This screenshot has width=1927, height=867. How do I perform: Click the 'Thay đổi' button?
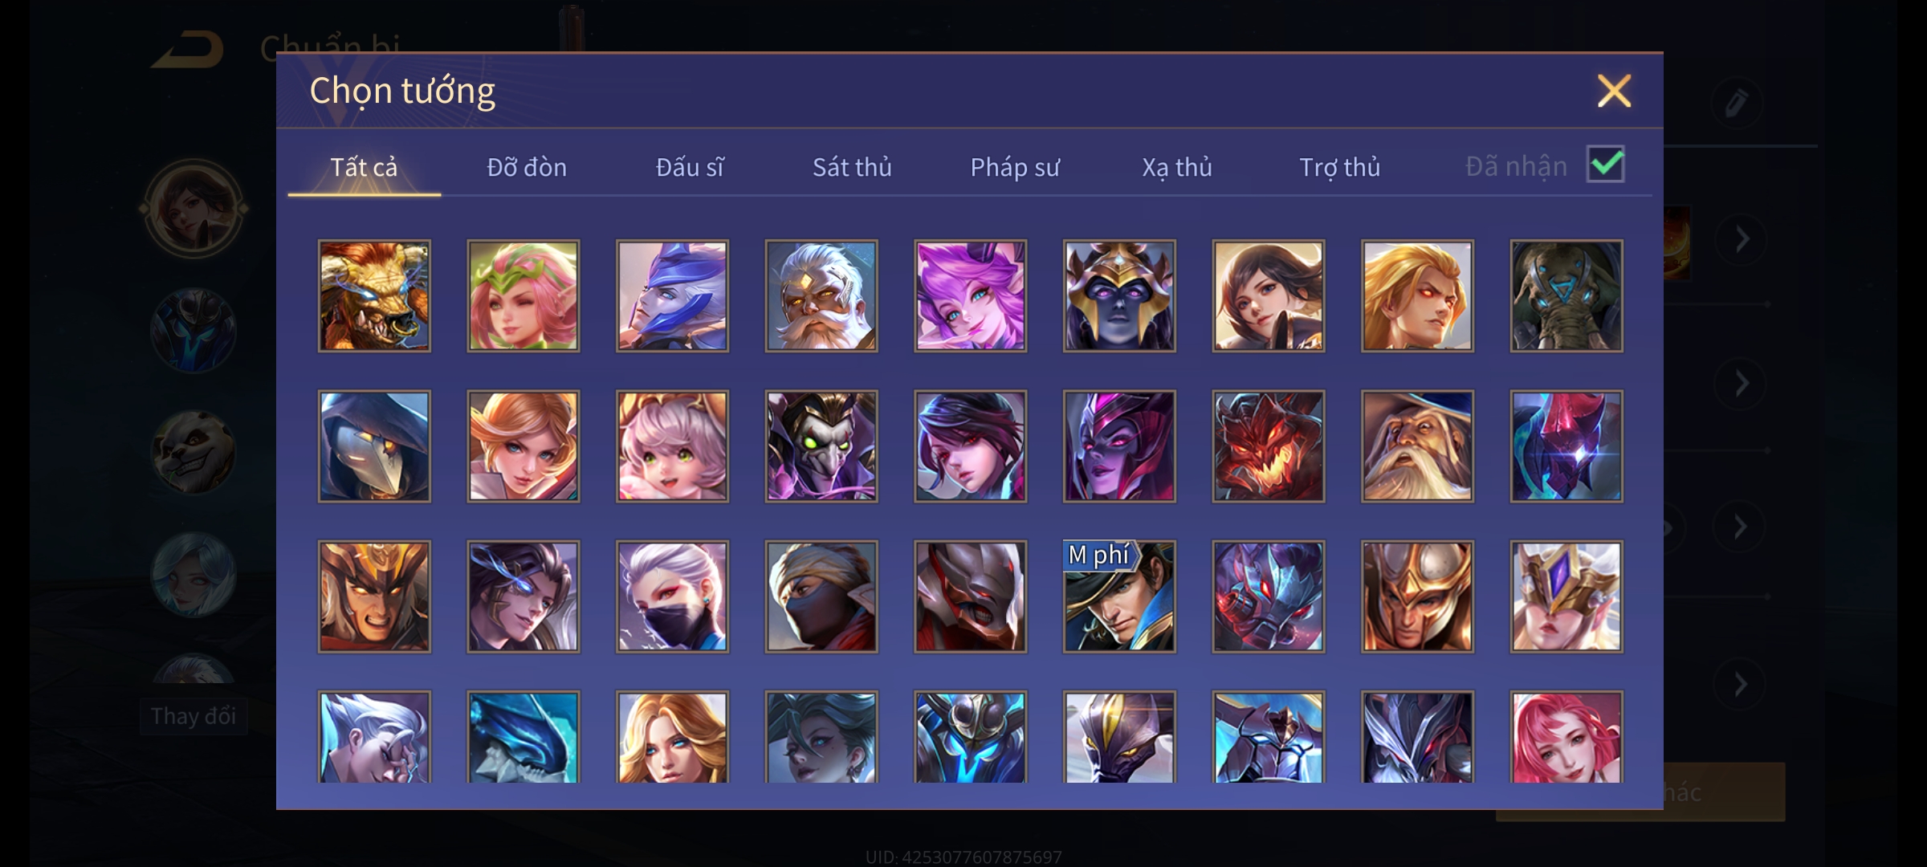pyautogui.click(x=194, y=716)
